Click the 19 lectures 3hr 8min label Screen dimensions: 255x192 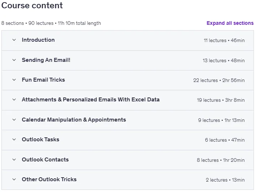point(221,100)
